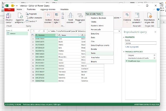
Task: Select Data/Ora/Fuso orario data type
Action: (x=100, y=45)
